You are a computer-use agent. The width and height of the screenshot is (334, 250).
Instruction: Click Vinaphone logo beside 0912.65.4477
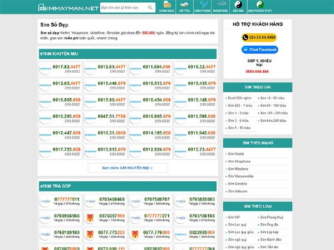coord(45,86)
